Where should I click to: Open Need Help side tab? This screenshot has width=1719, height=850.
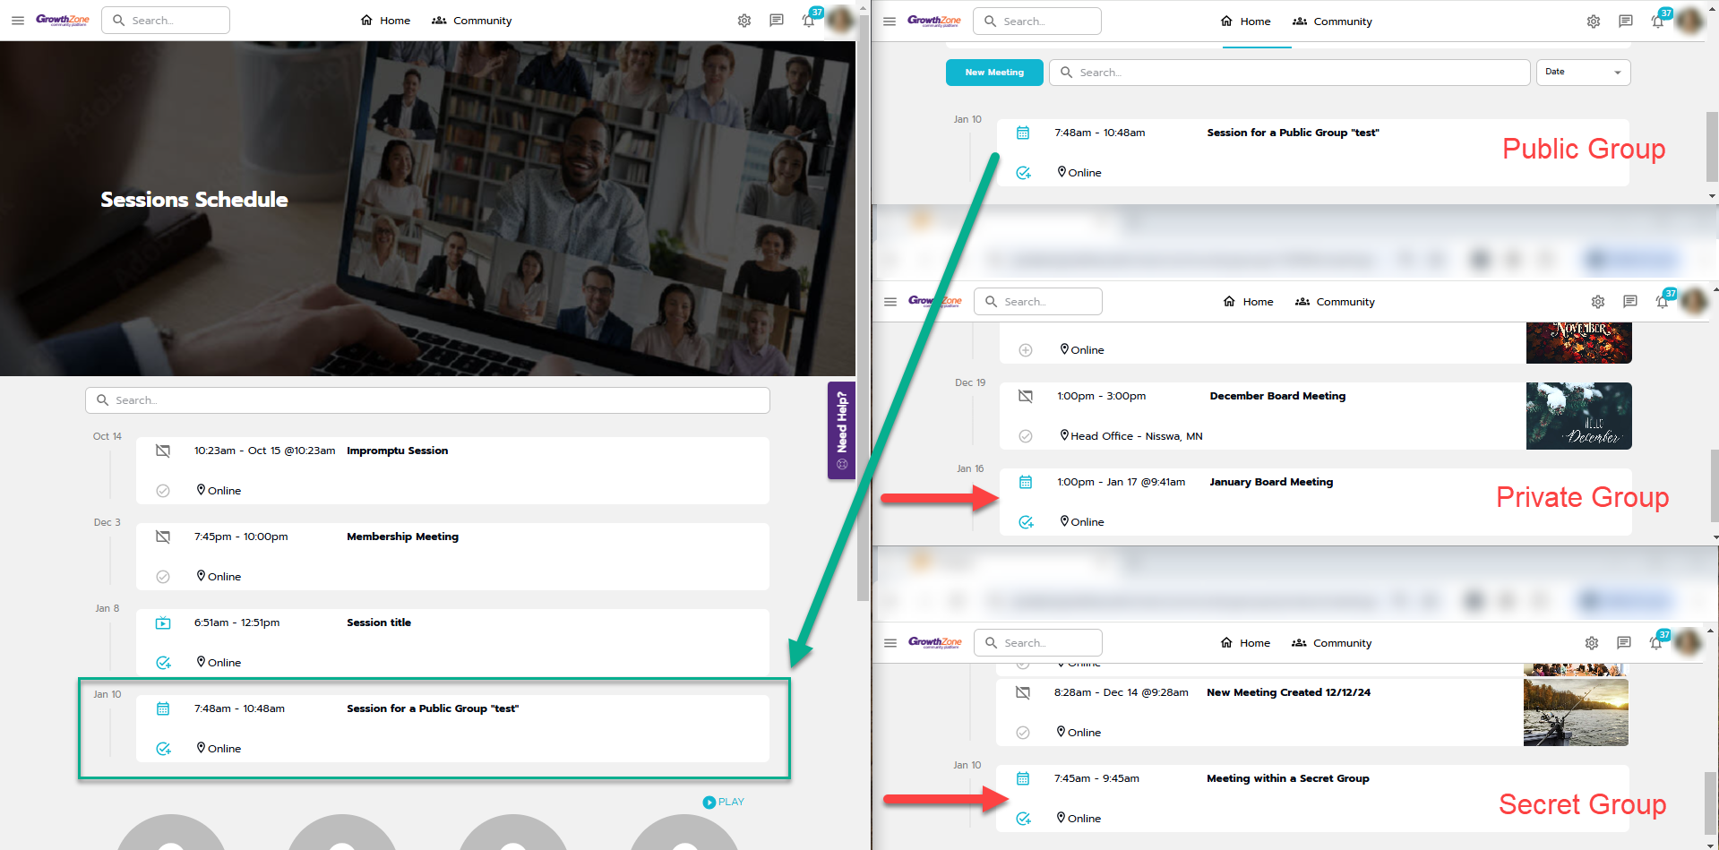pos(841,431)
